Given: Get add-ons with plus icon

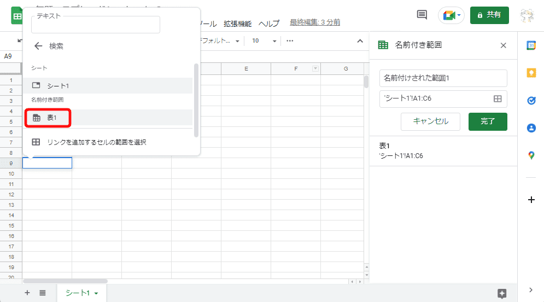Looking at the screenshot, I should coord(531,200).
